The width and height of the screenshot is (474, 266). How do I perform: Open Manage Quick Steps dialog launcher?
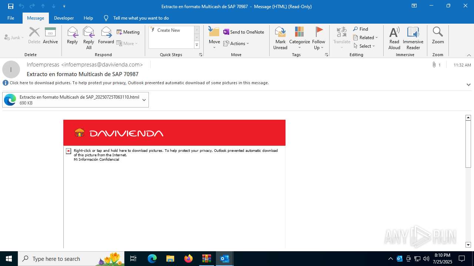click(201, 55)
